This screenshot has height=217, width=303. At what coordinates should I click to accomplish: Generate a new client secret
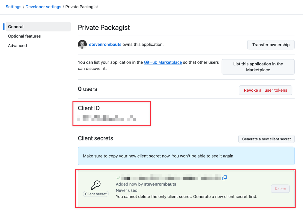(x=266, y=139)
